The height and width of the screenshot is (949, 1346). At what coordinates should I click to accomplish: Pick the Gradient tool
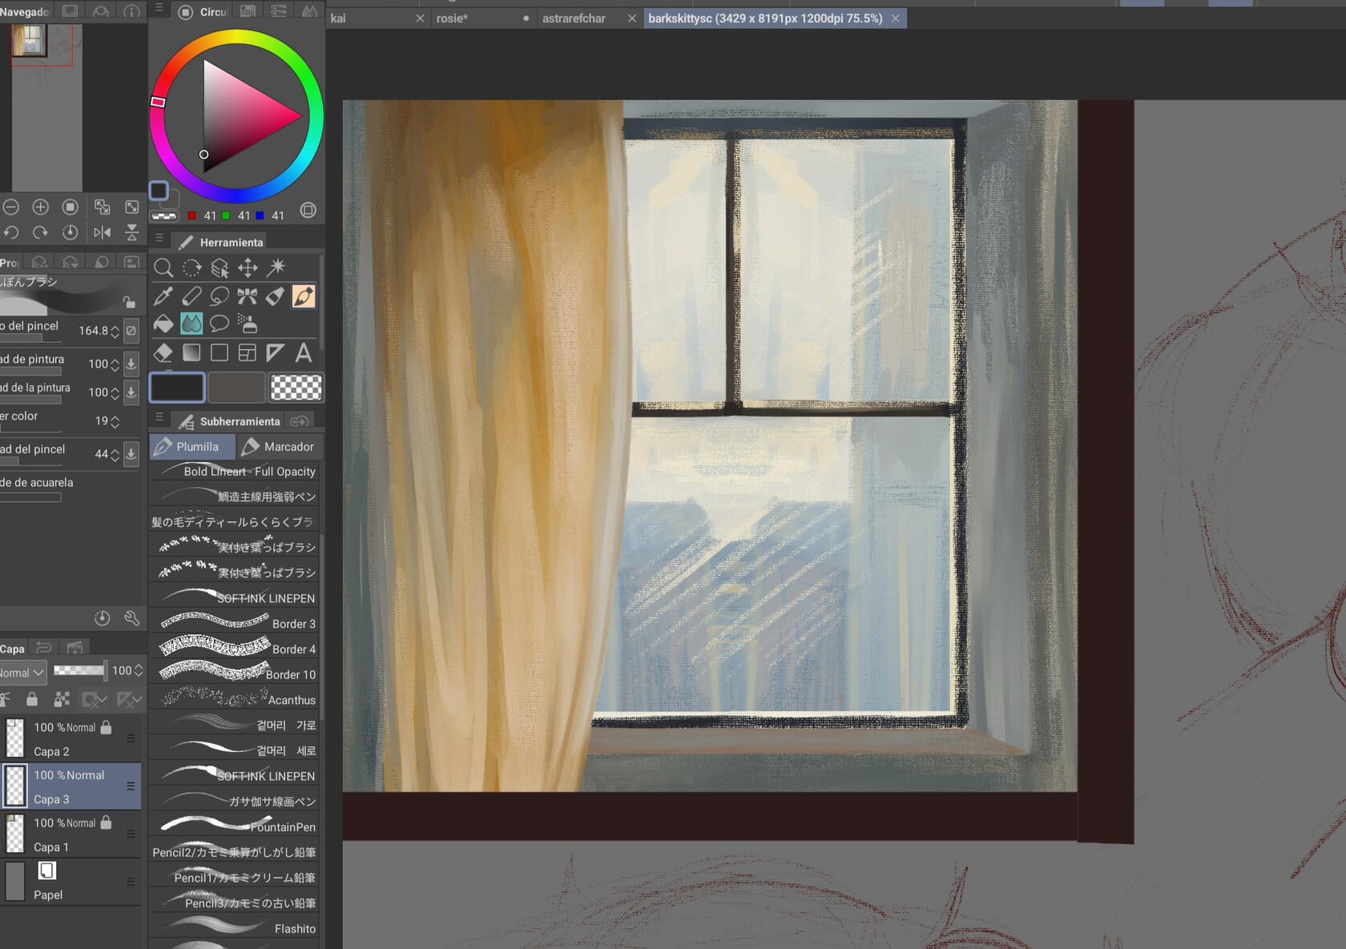coord(191,352)
